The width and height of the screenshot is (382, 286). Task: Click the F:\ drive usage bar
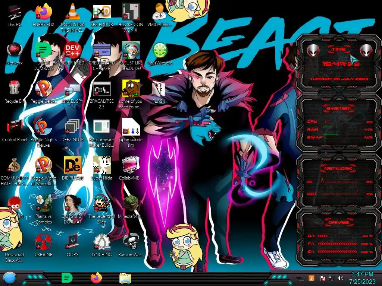pos(341,244)
